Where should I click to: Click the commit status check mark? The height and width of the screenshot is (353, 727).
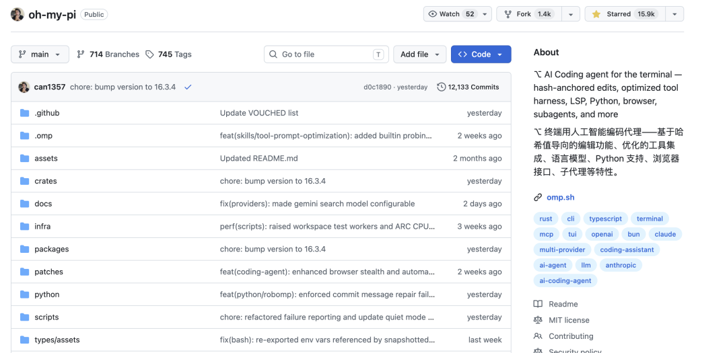pos(188,87)
